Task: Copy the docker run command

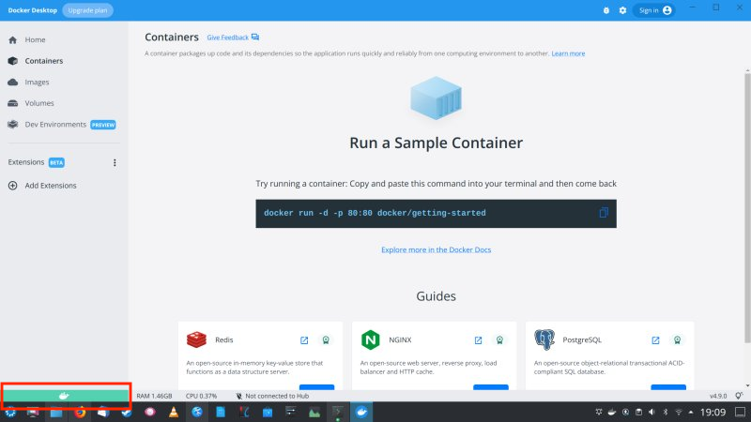Action: (x=604, y=213)
